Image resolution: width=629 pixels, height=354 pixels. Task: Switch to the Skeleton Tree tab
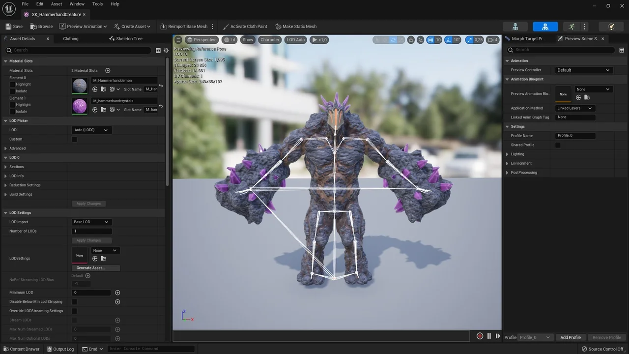[129, 39]
